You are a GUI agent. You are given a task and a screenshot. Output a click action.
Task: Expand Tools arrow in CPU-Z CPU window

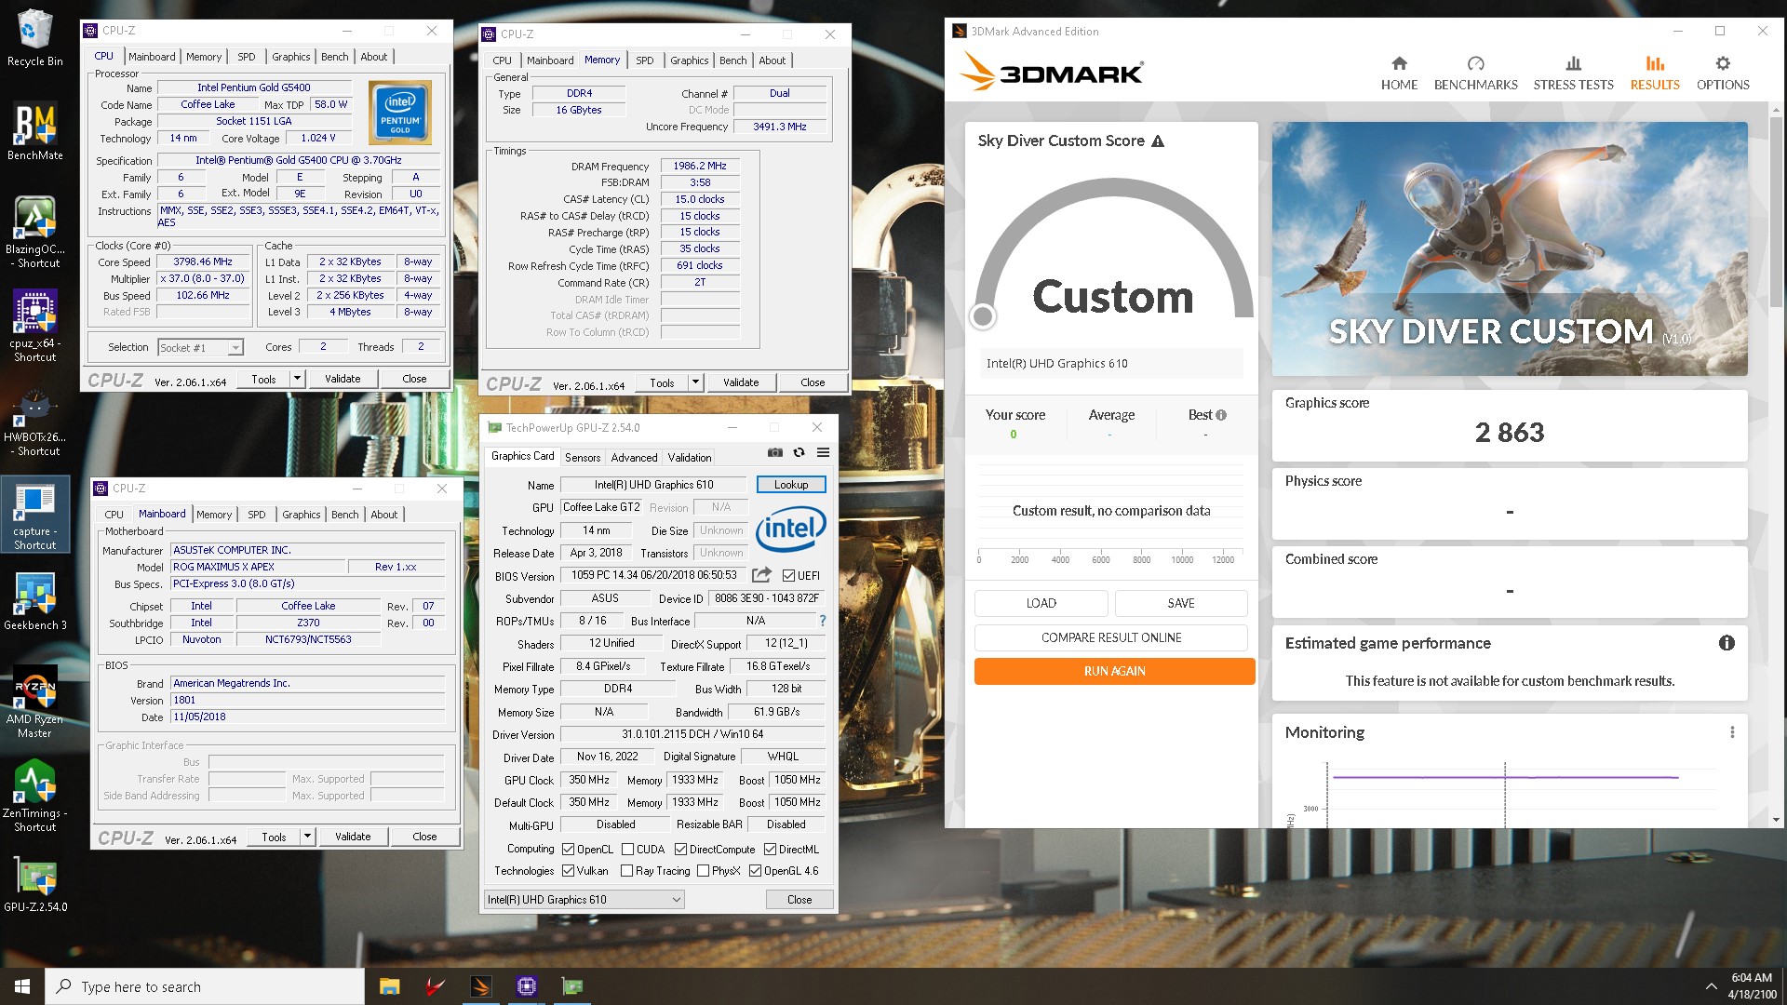tap(297, 379)
